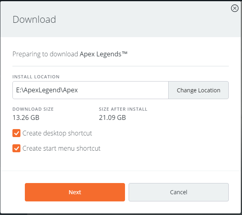This screenshot has height=215, width=242.
Task: Close the Download dialog with the X icon
Action: [x=235, y=8]
